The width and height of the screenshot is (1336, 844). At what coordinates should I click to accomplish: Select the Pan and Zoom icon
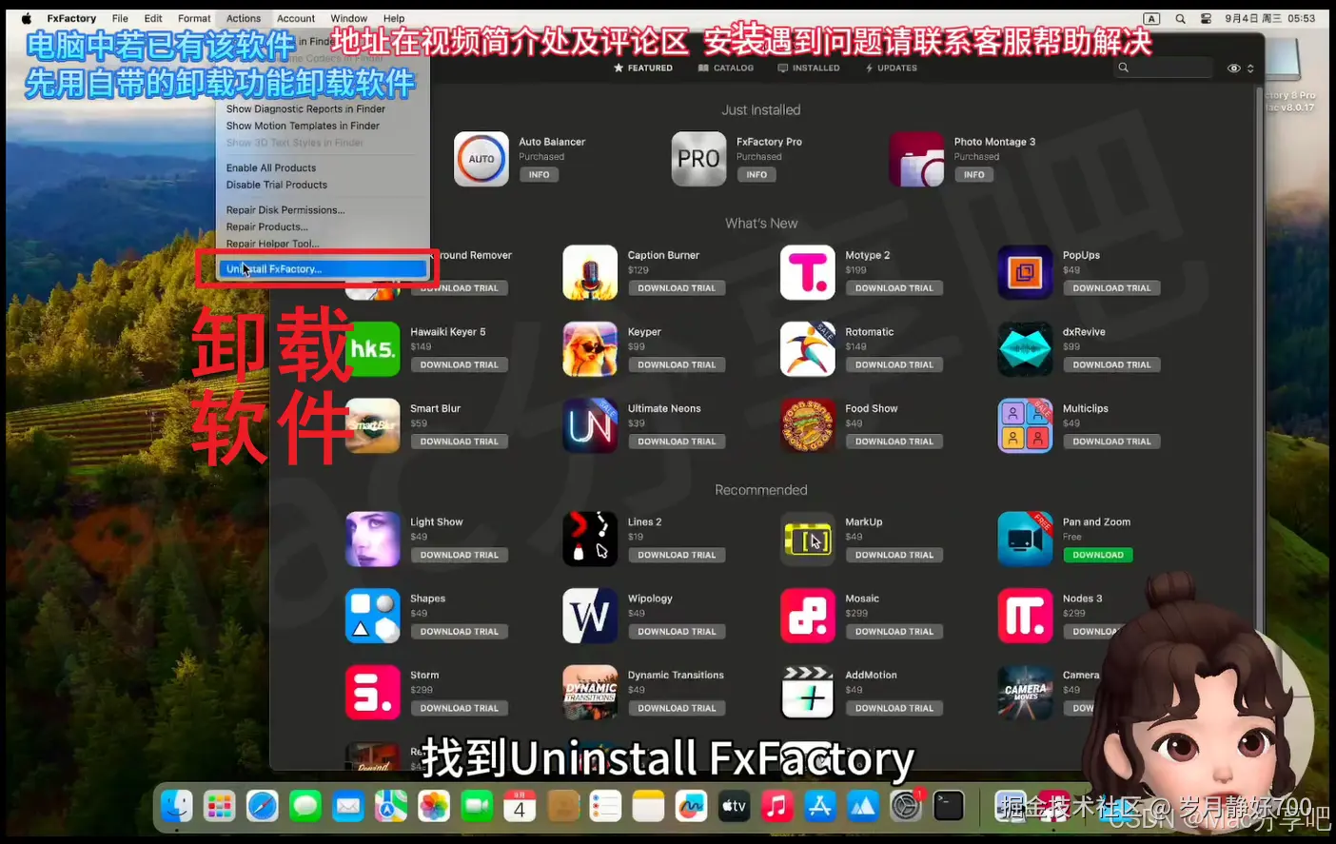1025,539
